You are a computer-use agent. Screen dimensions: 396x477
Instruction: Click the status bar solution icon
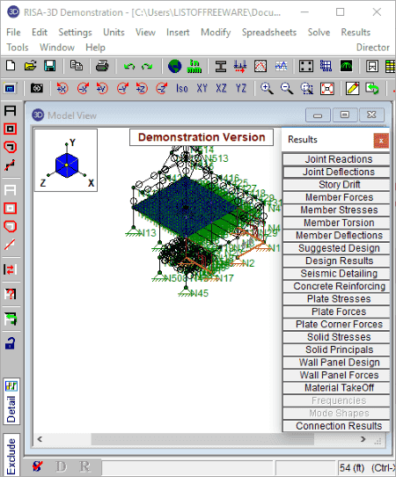38,466
